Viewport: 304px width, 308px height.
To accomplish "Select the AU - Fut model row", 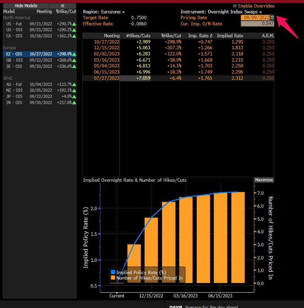I will pyautogui.click(x=39, y=84).
